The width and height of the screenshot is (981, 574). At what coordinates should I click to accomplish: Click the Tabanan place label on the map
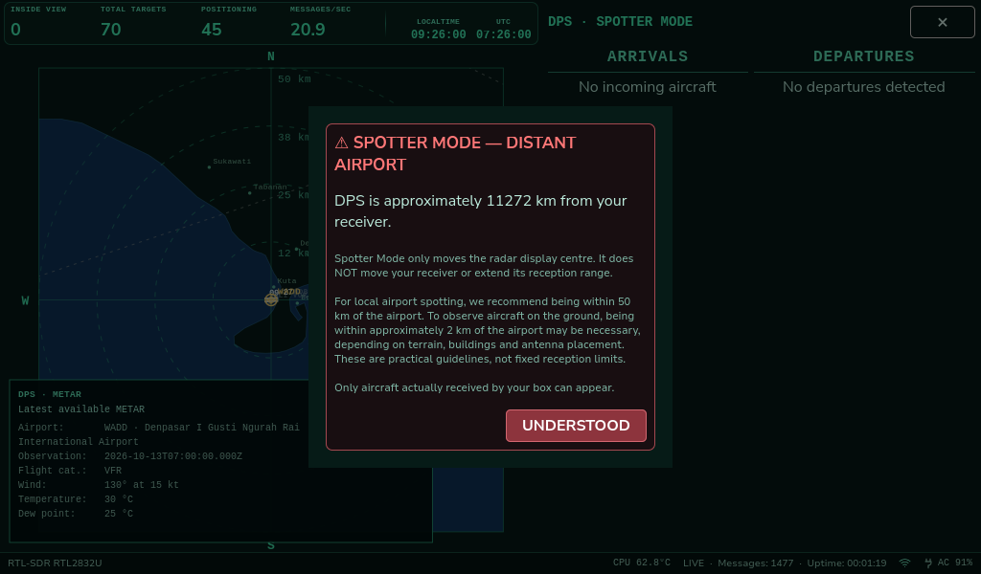[x=269, y=187]
